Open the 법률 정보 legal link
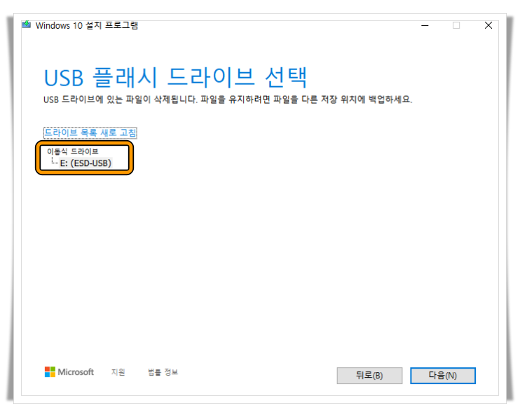Screen dimensions: 520x417 point(163,372)
